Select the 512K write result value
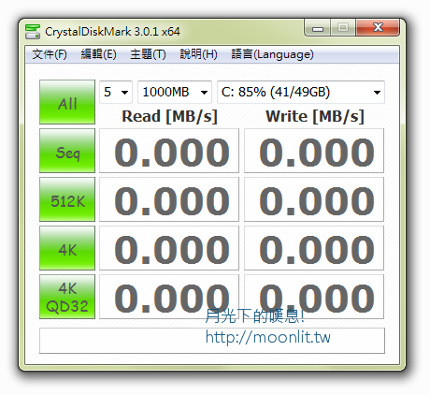430x395 pixels. (x=314, y=199)
